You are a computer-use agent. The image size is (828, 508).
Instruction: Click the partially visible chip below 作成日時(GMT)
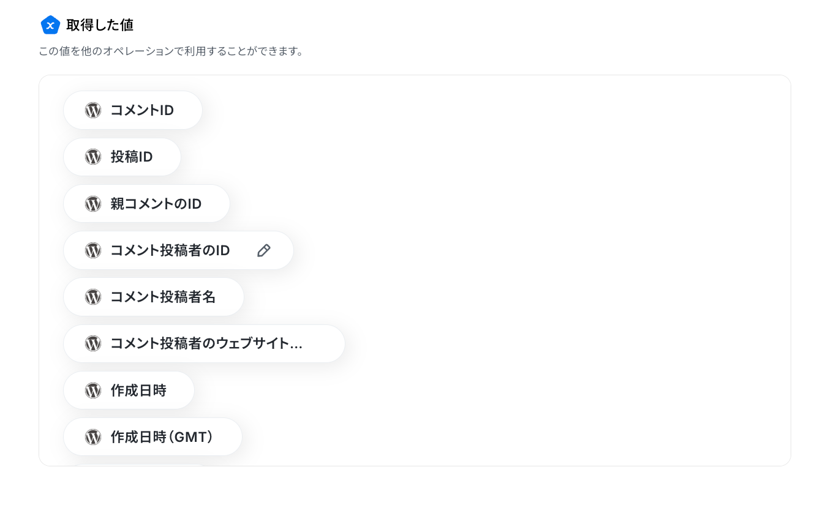[141, 465]
